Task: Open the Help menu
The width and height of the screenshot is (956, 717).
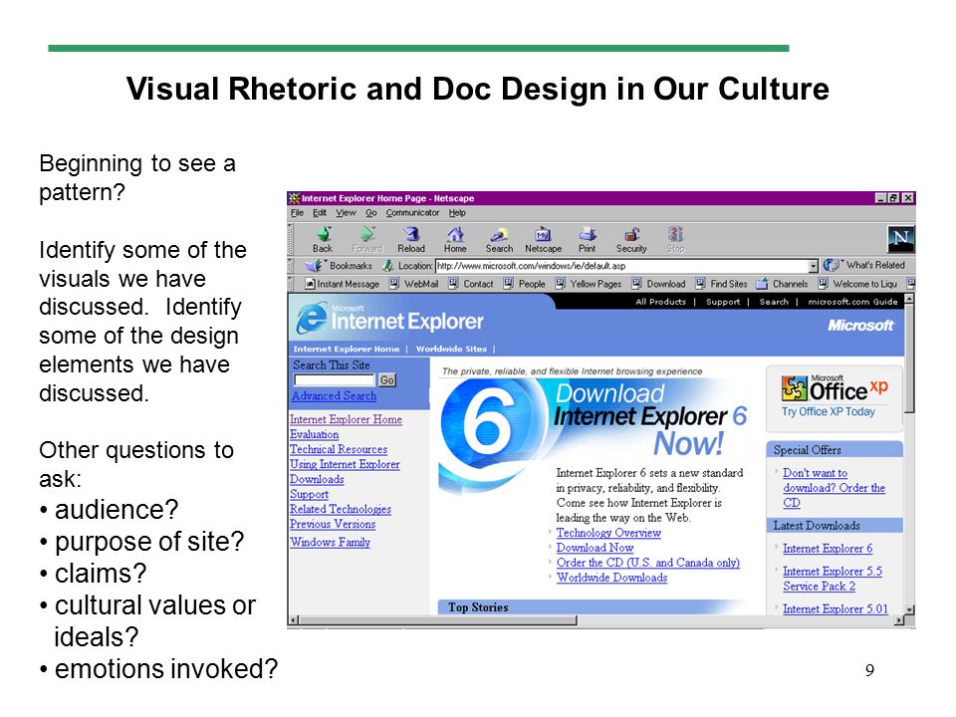Action: click(457, 213)
